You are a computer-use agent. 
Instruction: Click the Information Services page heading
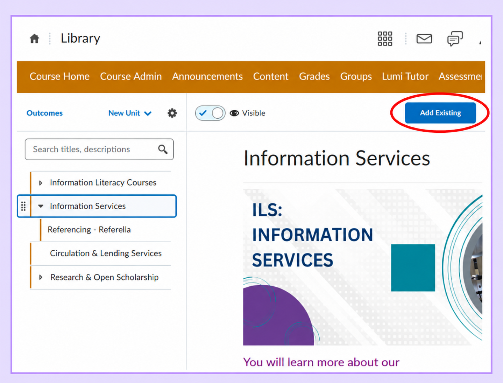click(336, 158)
